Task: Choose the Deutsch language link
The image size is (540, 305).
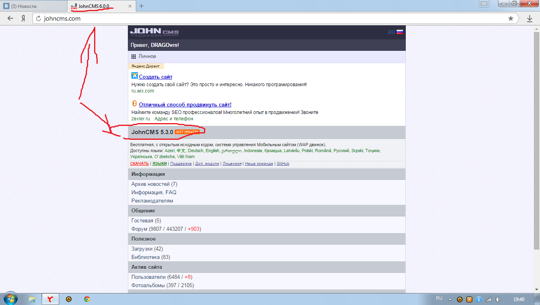Action: click(x=195, y=151)
